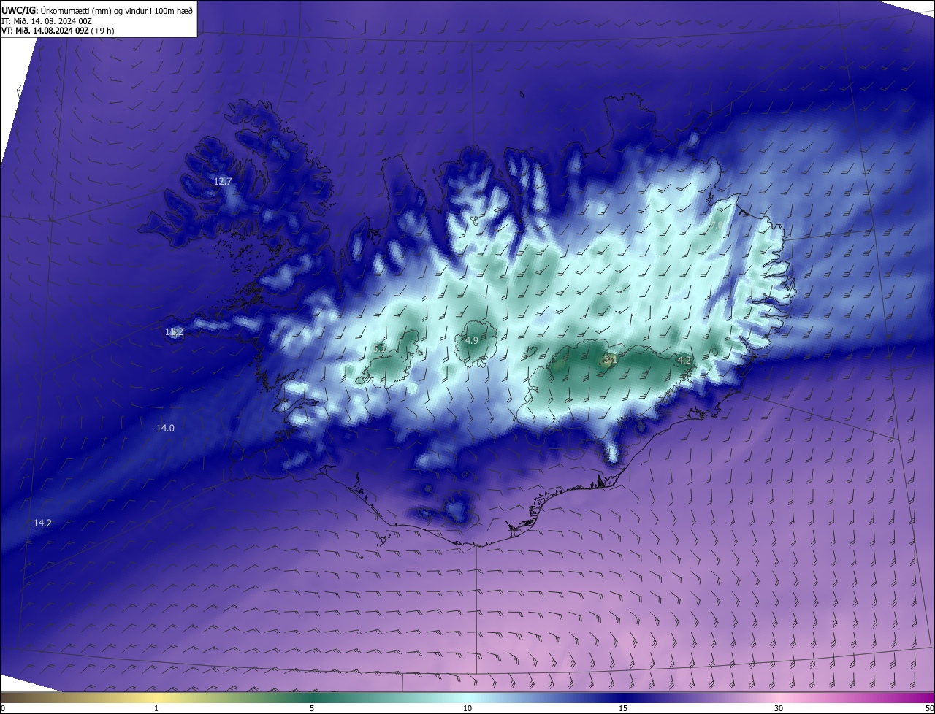Viewport: 935px width, 714px height.
Task: Click the value label 4.2
Action: pos(684,360)
